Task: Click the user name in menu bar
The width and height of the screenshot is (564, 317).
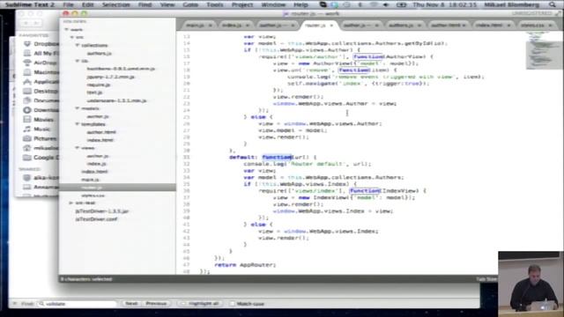Action: click(x=511, y=5)
